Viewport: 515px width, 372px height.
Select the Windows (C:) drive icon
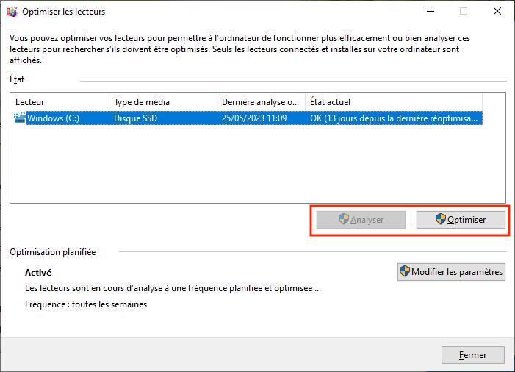[x=20, y=118]
